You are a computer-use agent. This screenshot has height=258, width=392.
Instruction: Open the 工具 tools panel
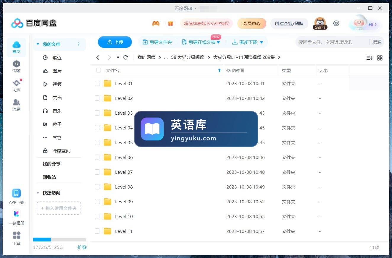17,238
